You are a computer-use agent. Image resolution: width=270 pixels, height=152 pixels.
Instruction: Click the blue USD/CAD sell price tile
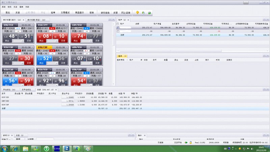coord(10,81)
